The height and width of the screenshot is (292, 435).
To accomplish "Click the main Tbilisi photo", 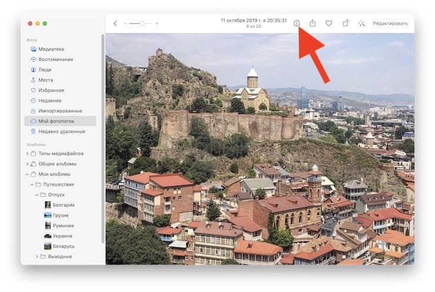I will pos(260,149).
